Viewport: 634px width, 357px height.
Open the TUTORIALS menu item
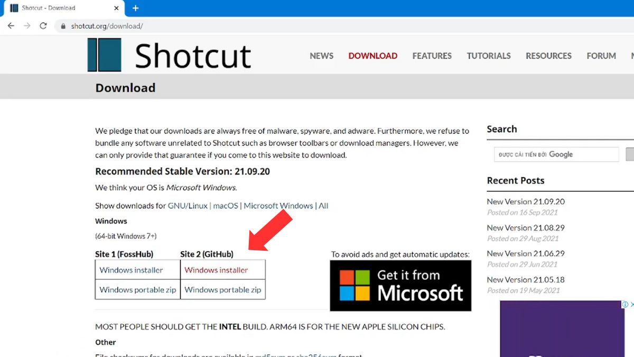pyautogui.click(x=489, y=56)
